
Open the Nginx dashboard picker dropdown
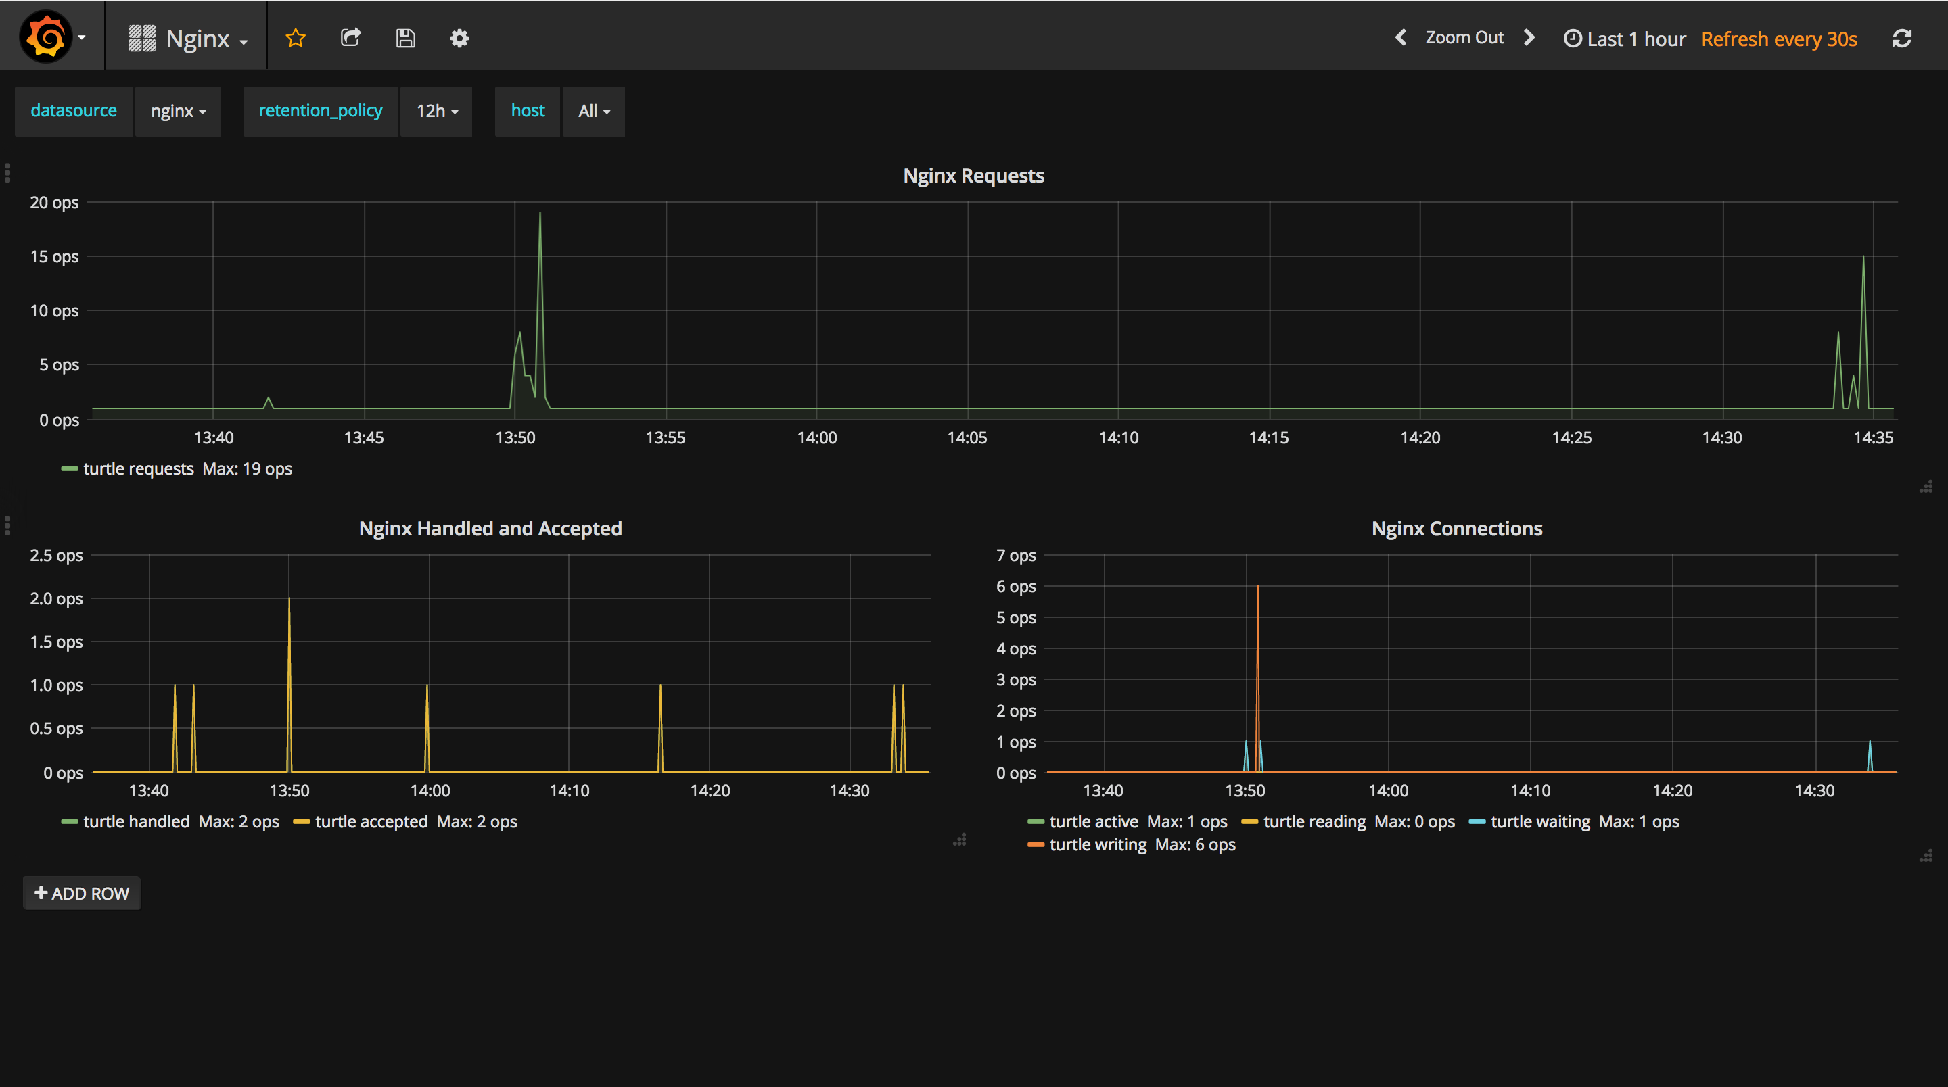coord(187,38)
